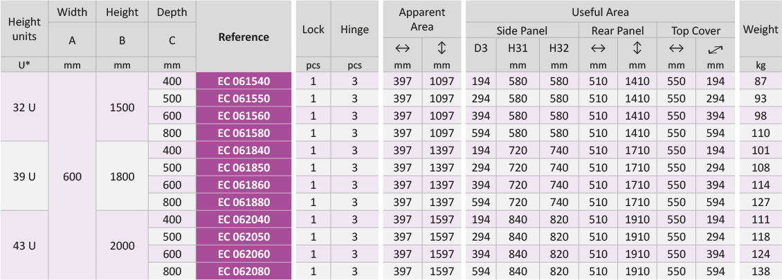The width and height of the screenshot is (782, 280).
Task: Click the 138 kg weight value
Action: point(761,272)
